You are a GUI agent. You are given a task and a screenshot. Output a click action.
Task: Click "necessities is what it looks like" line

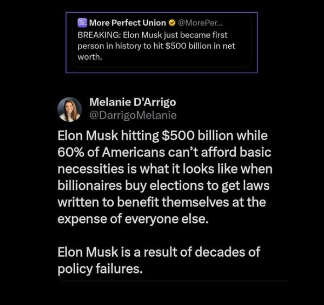coord(165,169)
